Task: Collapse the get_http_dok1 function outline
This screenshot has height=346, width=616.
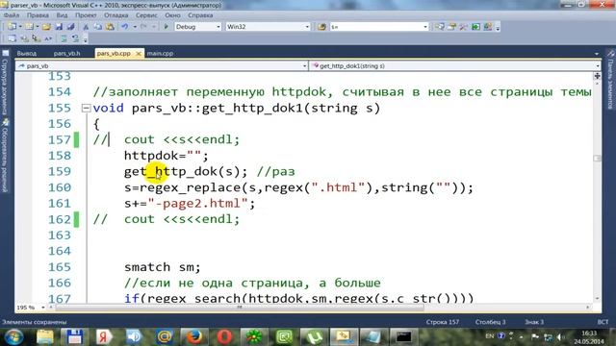Action: point(86,108)
